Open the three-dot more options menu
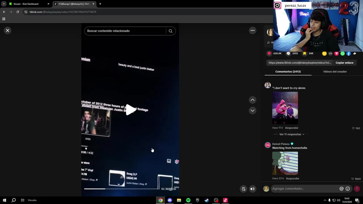 (x=252, y=30)
